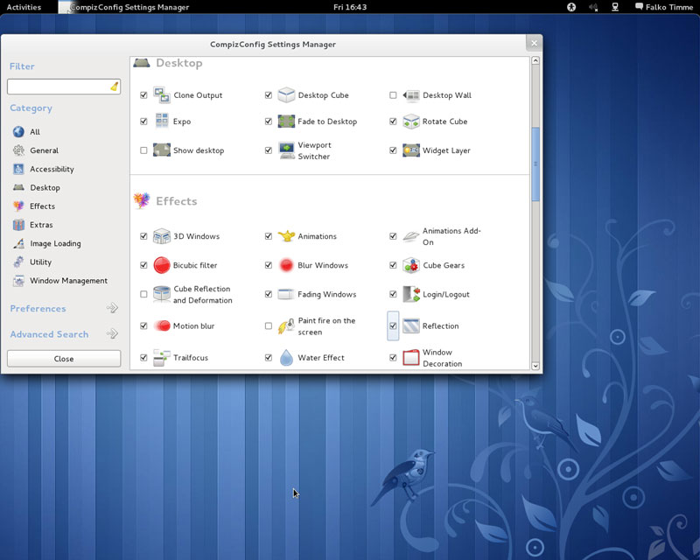Screen dimensions: 700x560
Task: Open the Animations Add-On paper plane icon
Action: 411,236
